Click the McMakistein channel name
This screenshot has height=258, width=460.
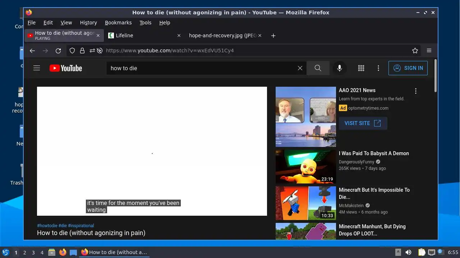click(x=352, y=206)
